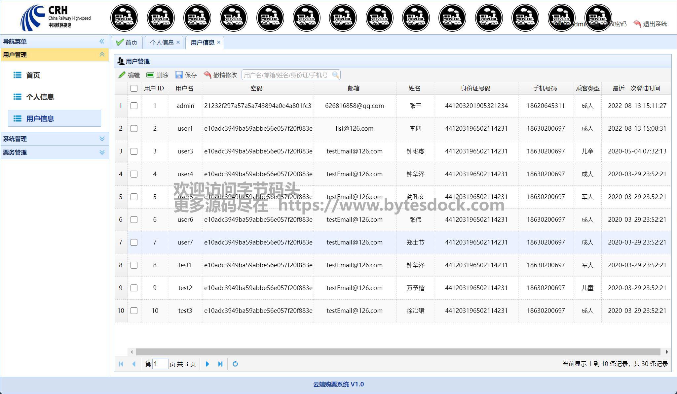Click the Undo changes (撤销修改) icon
Screen dimensions: 677x394
pyautogui.click(x=207, y=75)
